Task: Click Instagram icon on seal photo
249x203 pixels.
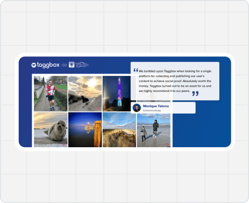Action: pyautogui.click(x=64, y=145)
